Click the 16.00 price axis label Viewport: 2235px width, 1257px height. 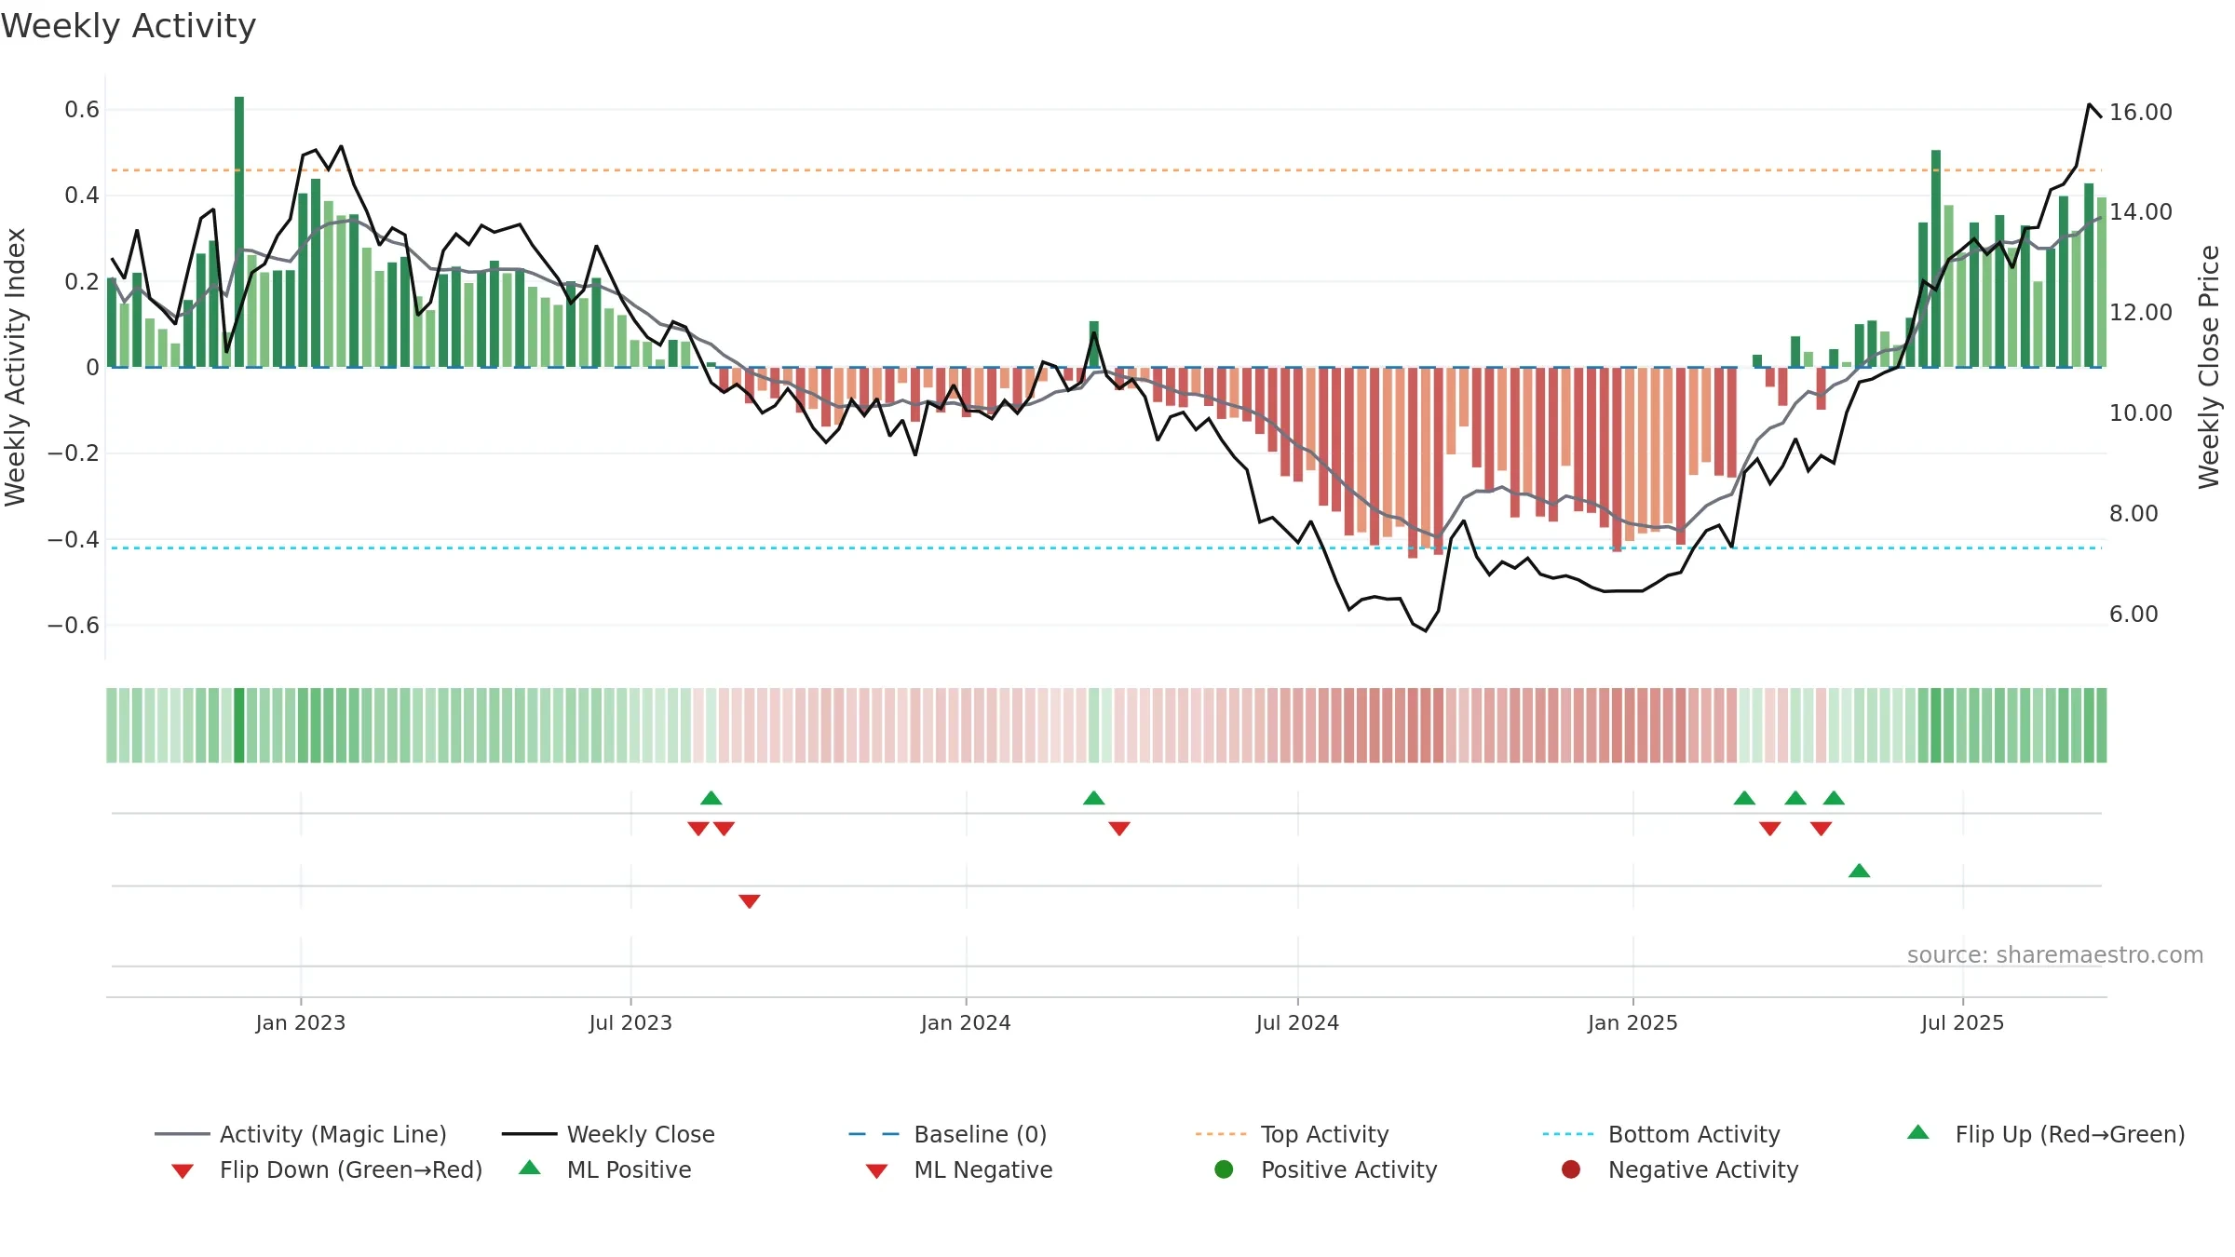(2141, 112)
